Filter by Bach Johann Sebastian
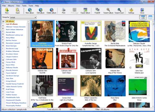 [x=15, y=29]
